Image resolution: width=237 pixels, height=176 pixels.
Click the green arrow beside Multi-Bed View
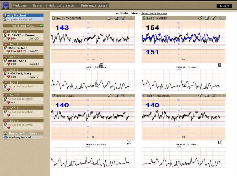42,25
